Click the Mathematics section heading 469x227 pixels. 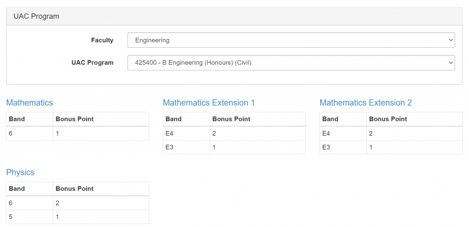[29, 103]
